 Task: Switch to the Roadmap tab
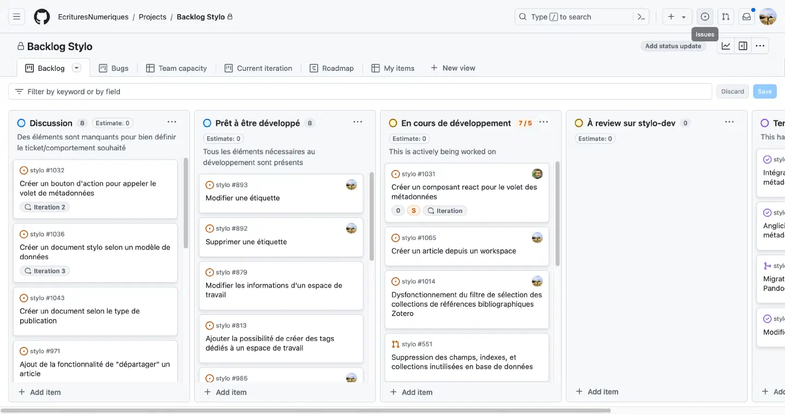coord(332,68)
